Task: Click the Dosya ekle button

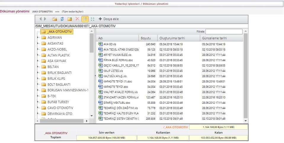Action: (109, 19)
